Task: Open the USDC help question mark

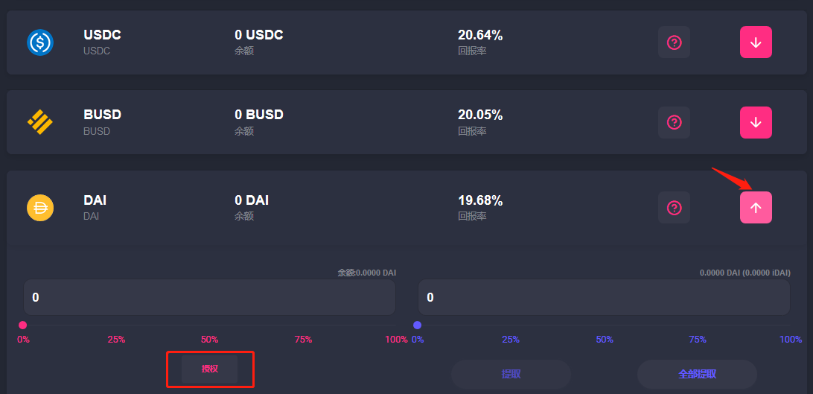Action: click(674, 42)
